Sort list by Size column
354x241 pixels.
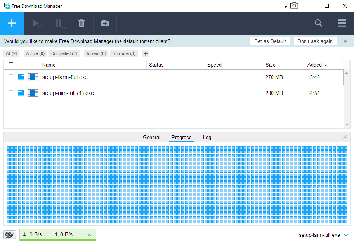coord(284,65)
